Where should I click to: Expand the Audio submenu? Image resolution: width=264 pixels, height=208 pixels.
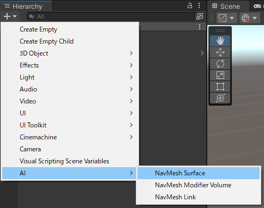[70, 89]
